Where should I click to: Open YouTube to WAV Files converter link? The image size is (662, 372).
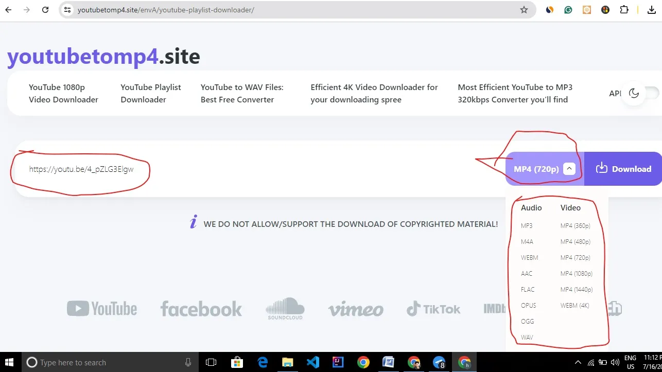pyautogui.click(x=242, y=93)
